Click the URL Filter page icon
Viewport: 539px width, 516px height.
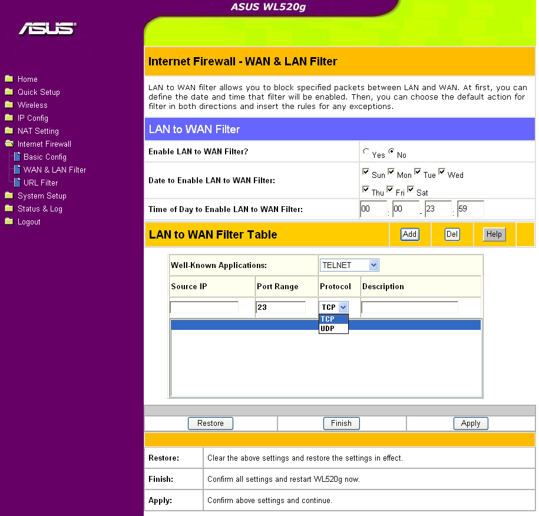click(17, 183)
